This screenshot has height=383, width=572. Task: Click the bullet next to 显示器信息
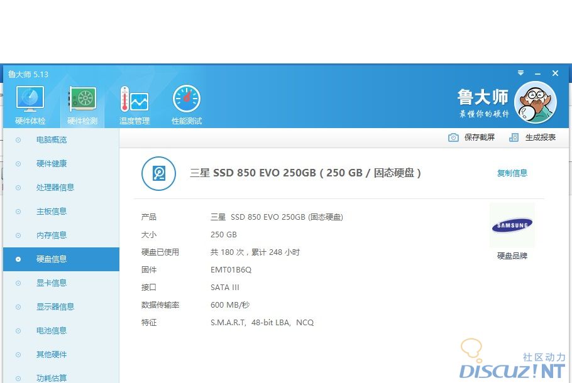pyautogui.click(x=18, y=307)
